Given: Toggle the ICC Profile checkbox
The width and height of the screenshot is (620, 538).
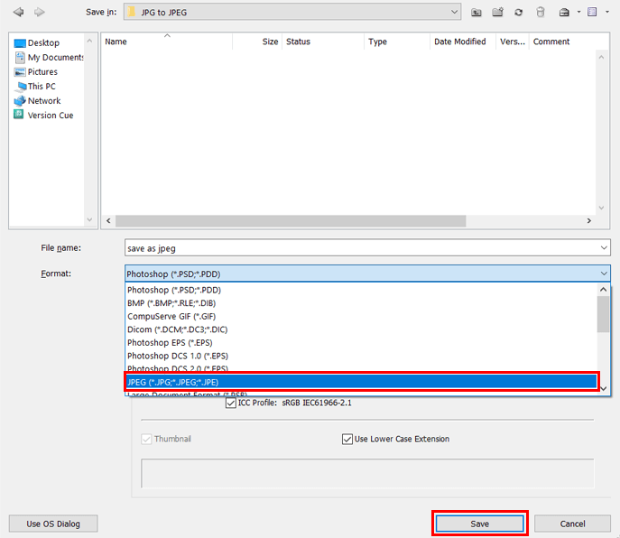Looking at the screenshot, I should tap(231, 403).
